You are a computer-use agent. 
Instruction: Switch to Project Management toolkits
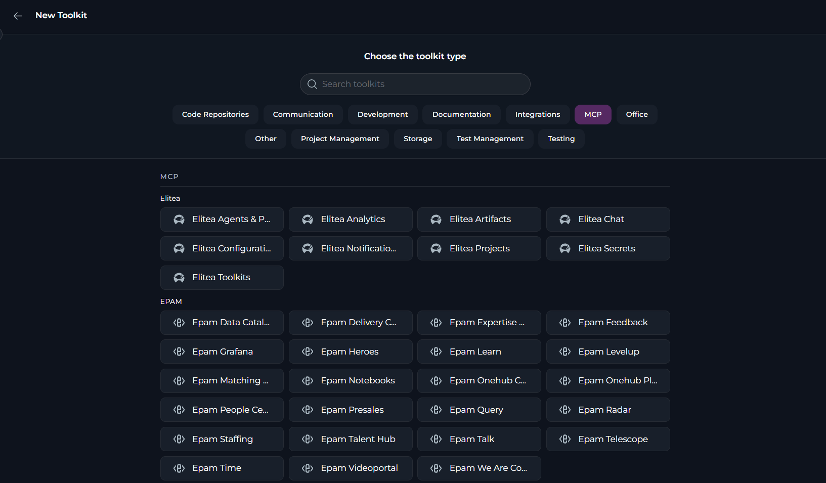tap(340, 139)
